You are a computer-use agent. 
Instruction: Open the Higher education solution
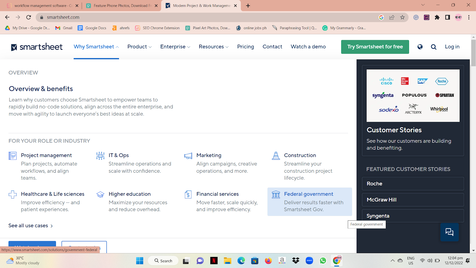(130, 194)
